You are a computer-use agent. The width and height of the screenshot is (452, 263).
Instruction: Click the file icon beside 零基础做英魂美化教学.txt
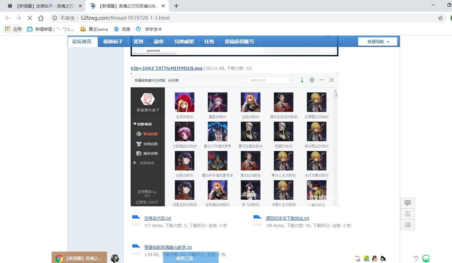[x=136, y=249]
